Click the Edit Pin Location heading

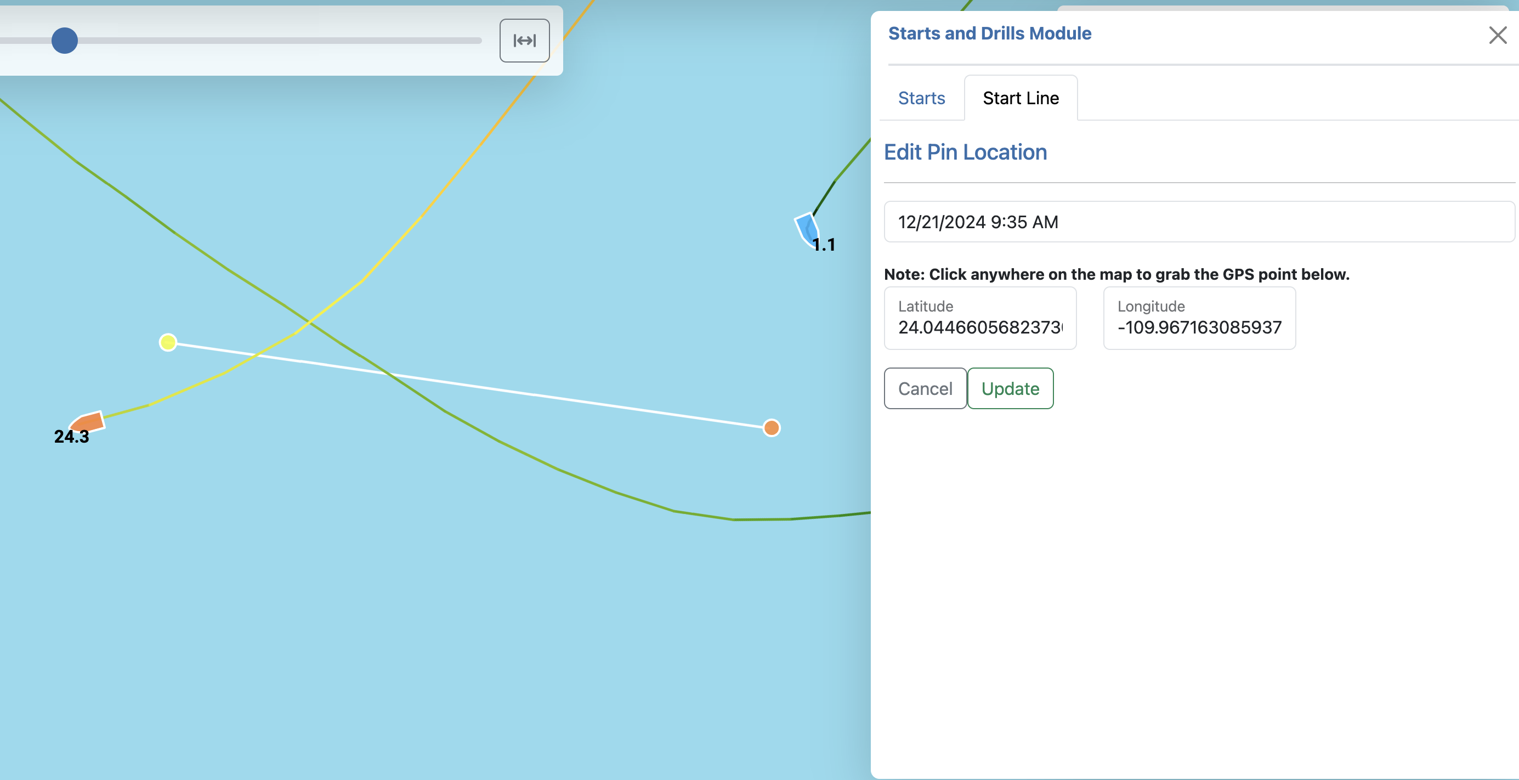point(965,152)
